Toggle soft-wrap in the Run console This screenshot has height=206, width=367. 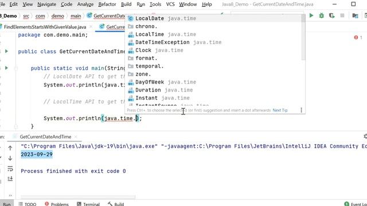(10, 169)
